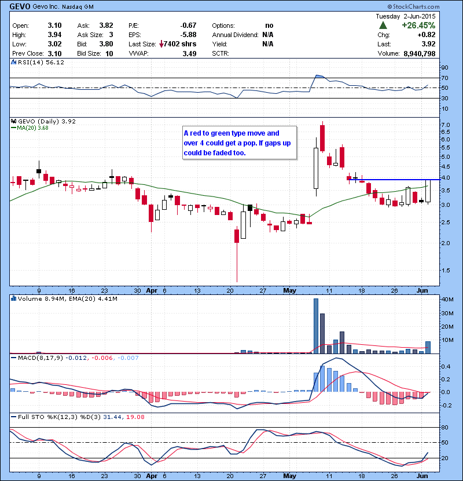Click the GEVO (Daily) 3.92 chart label
463x481 pixels.
(x=47, y=121)
